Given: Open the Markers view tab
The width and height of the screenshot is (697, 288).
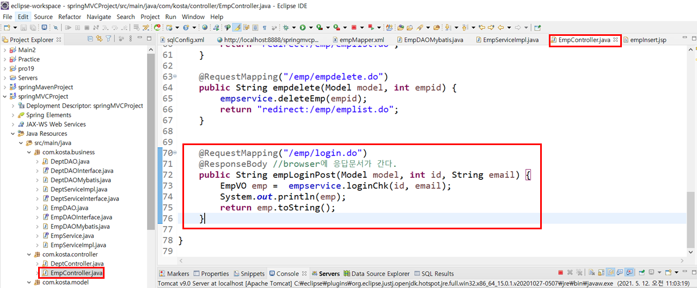Looking at the screenshot, I should click(x=174, y=273).
